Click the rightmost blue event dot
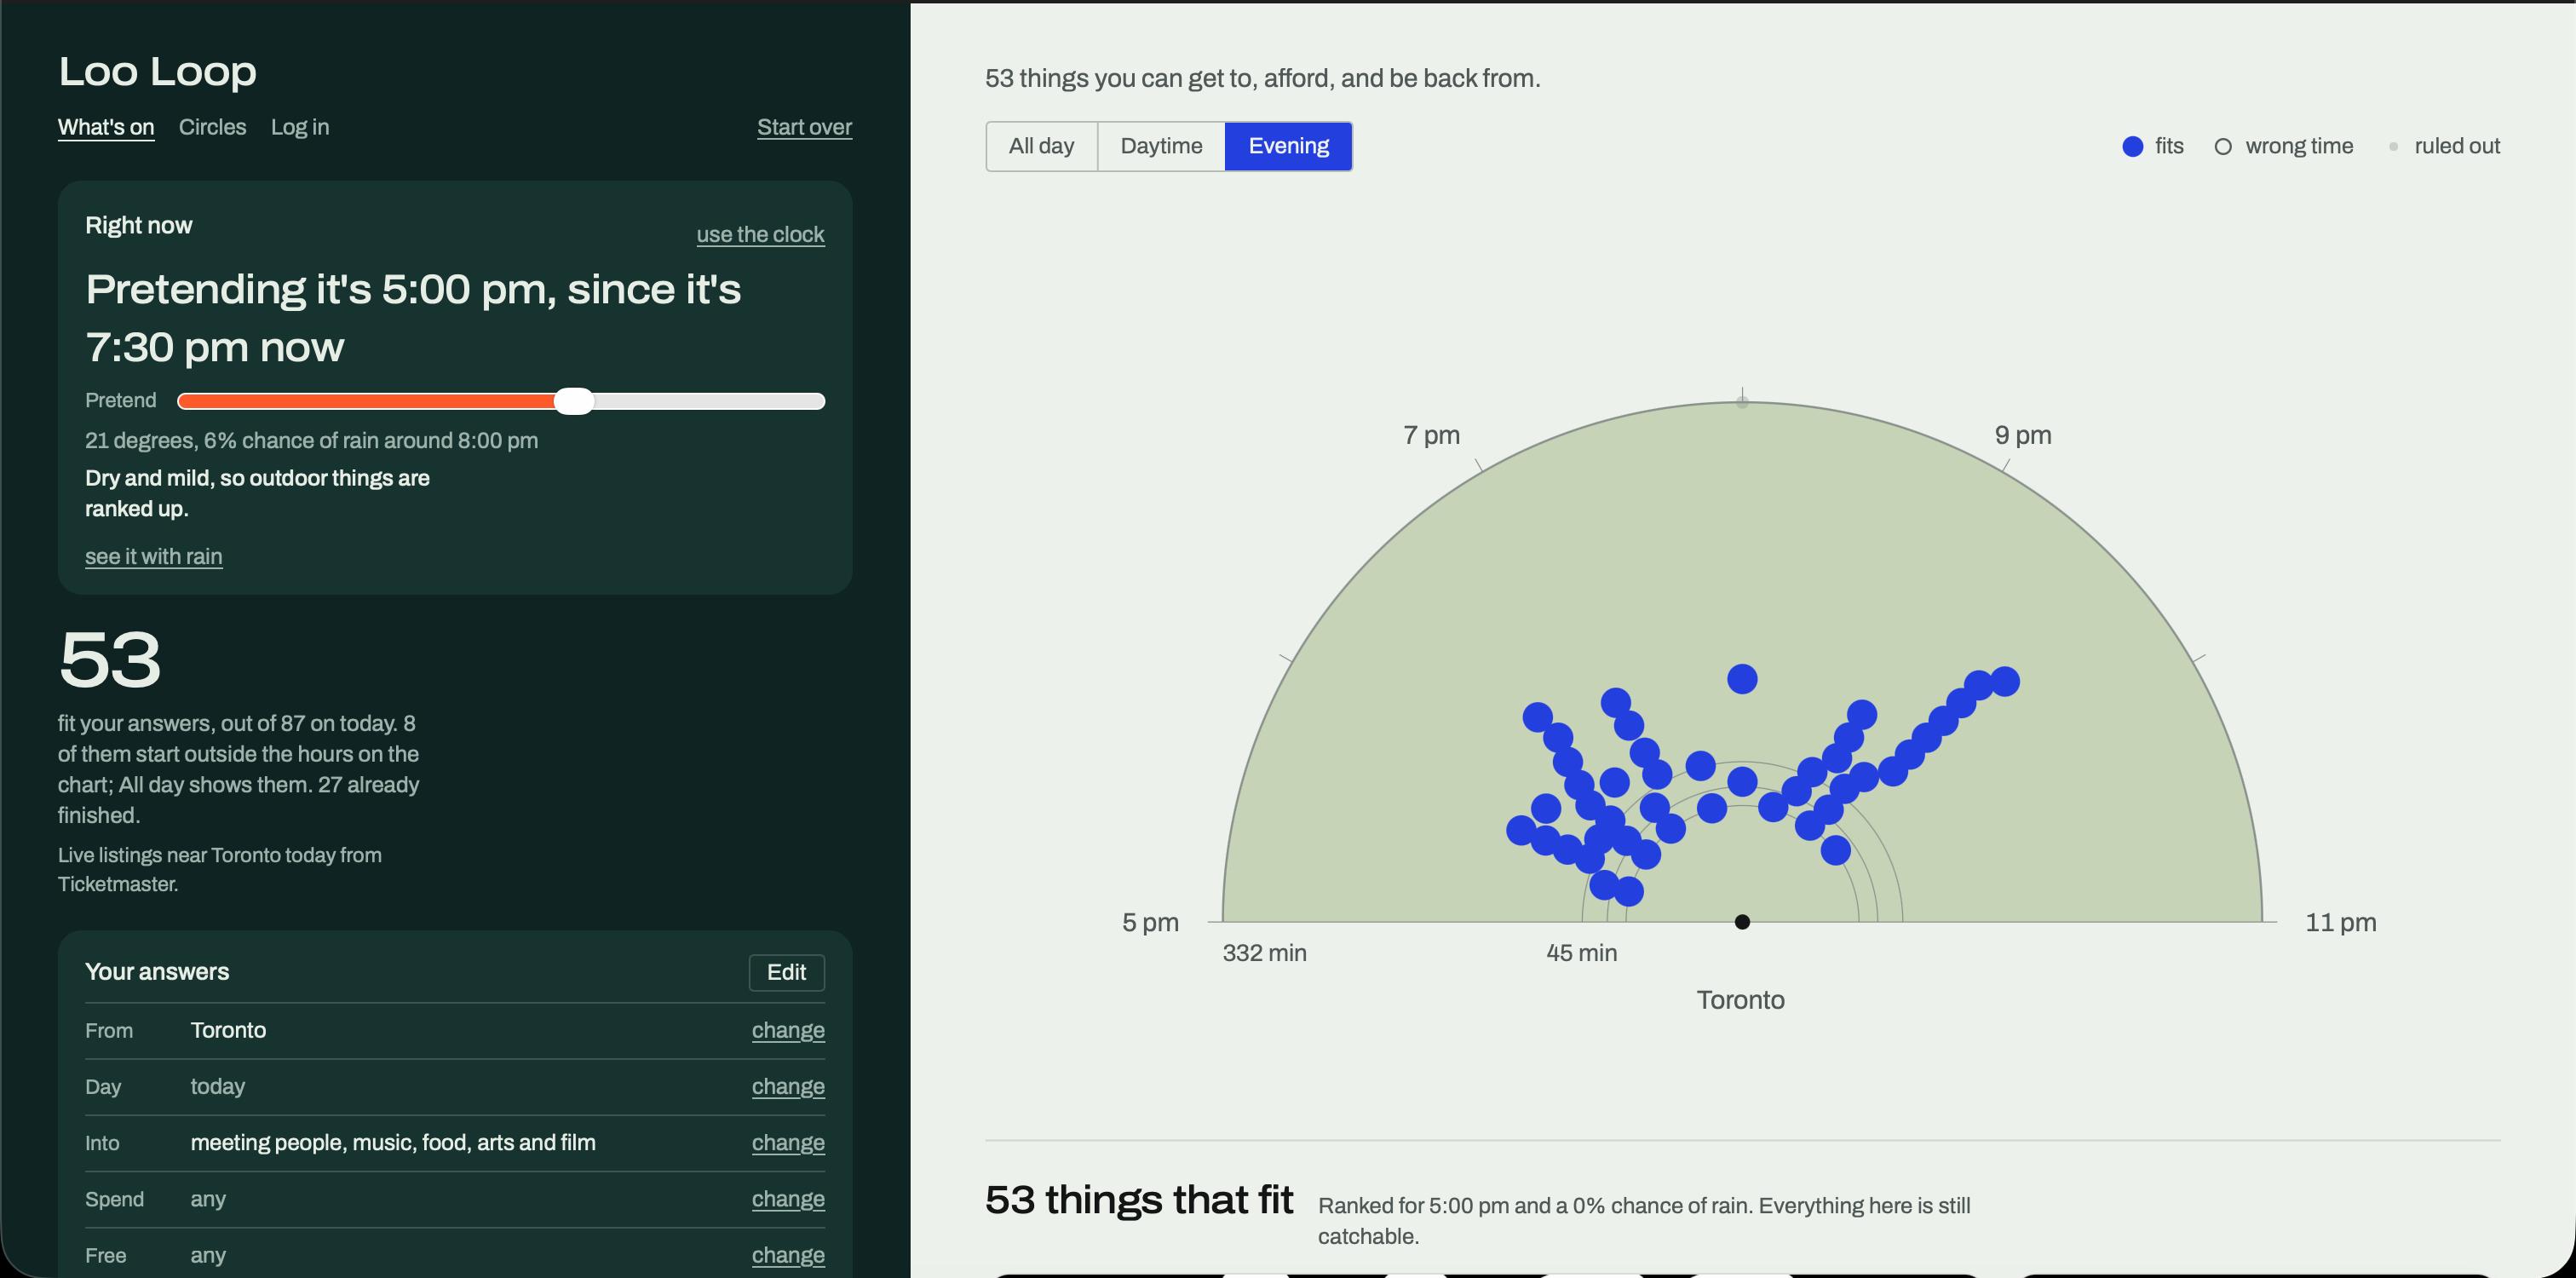 pos(2005,681)
